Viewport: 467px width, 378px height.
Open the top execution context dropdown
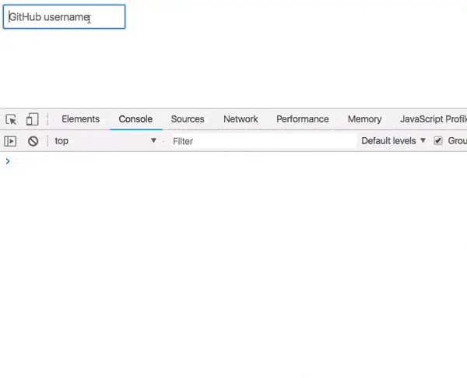pyautogui.click(x=105, y=141)
